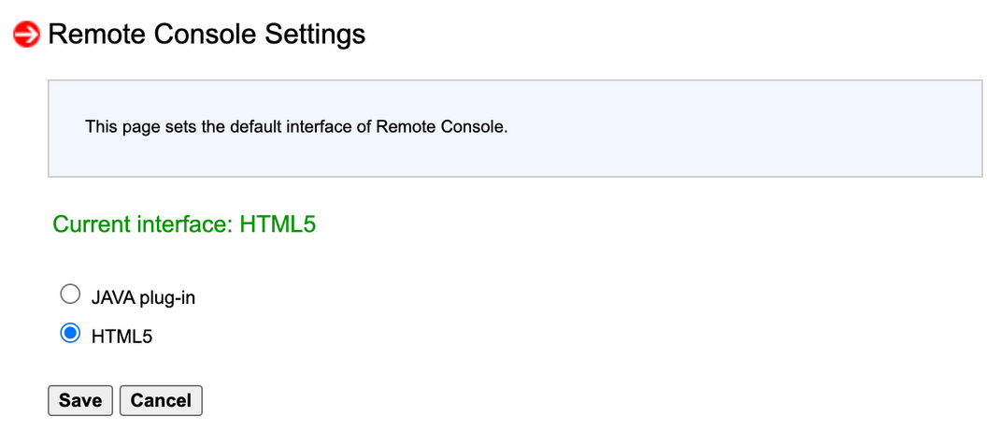Image resolution: width=999 pixels, height=431 pixels.
Task: Select the JAVA plug-in radio button
Action: click(x=70, y=295)
